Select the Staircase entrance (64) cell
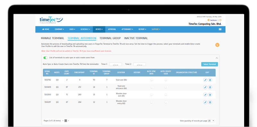The width and height of the screenshot is (257, 127). 121,87
